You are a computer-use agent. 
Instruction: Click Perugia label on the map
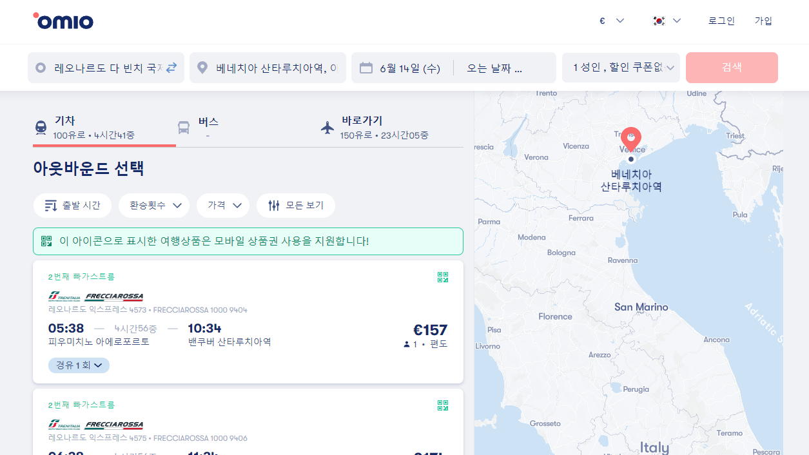coord(636,389)
